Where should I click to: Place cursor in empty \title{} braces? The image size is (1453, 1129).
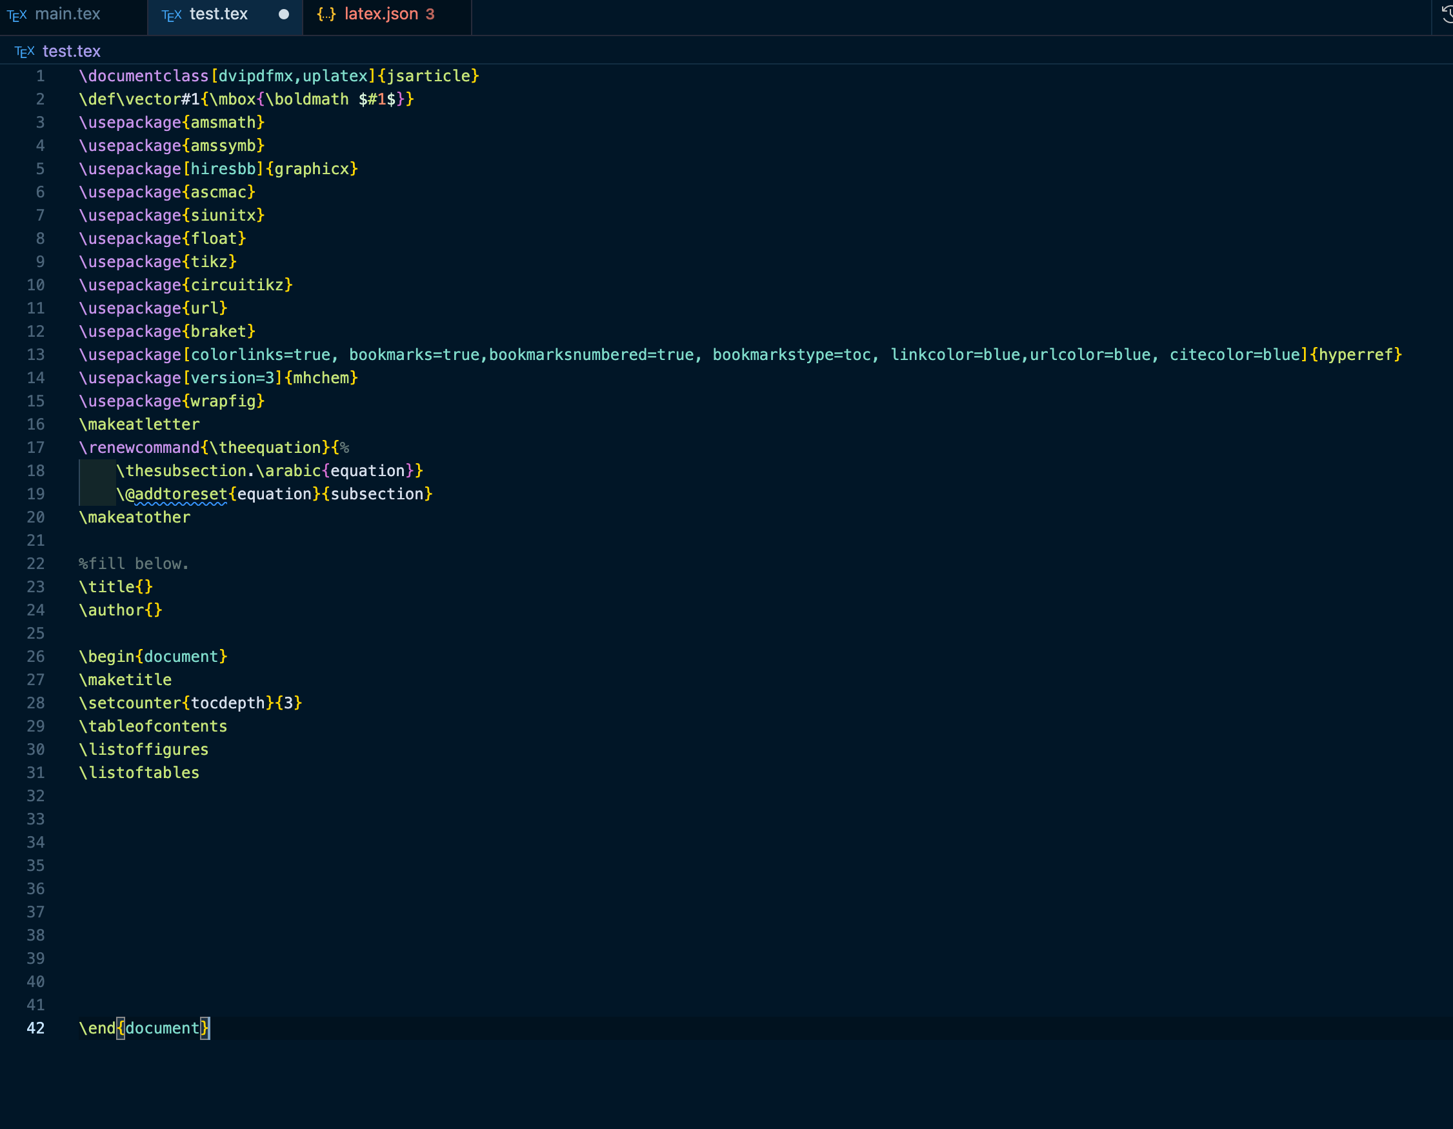tap(145, 587)
